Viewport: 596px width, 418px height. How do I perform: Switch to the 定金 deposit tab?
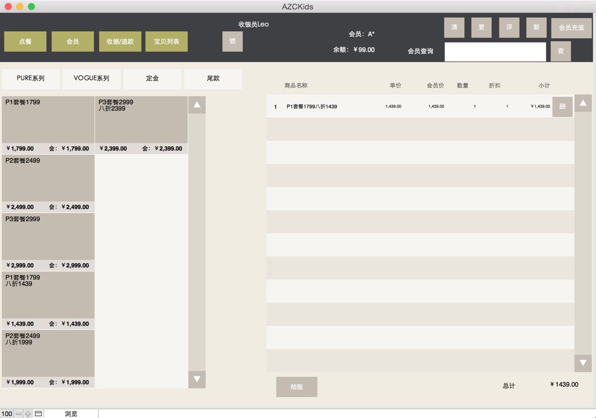(152, 79)
